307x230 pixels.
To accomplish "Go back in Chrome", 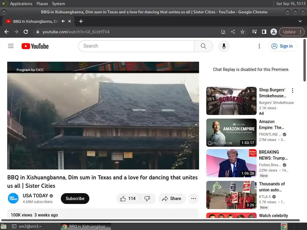I will [7, 32].
